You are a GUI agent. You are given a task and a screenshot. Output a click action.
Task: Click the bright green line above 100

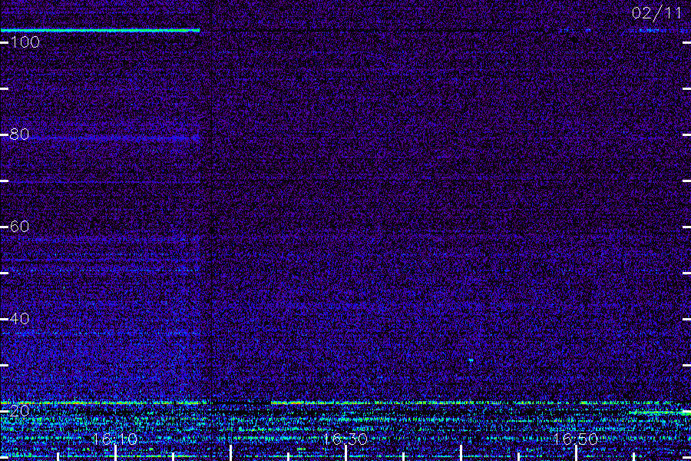pos(100,31)
